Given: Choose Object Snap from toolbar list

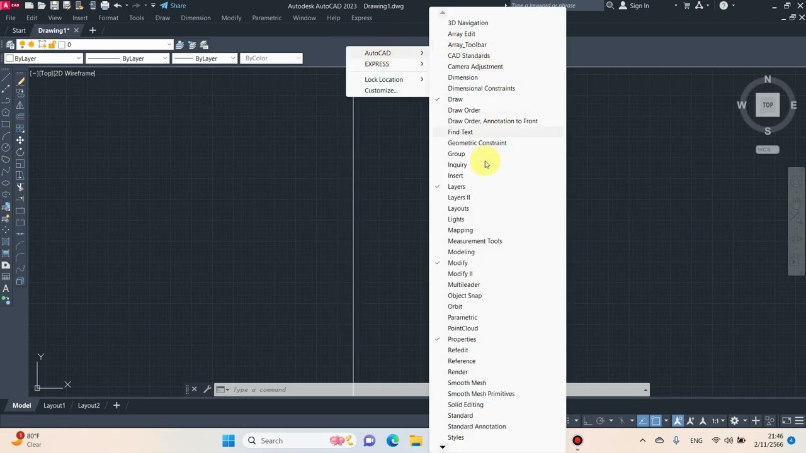Looking at the screenshot, I should coord(465,296).
